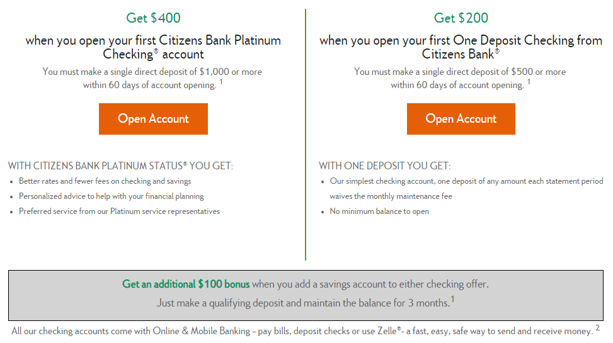The height and width of the screenshot is (343, 613).
Task: Click the Get $200 heading
Action: coord(461,18)
